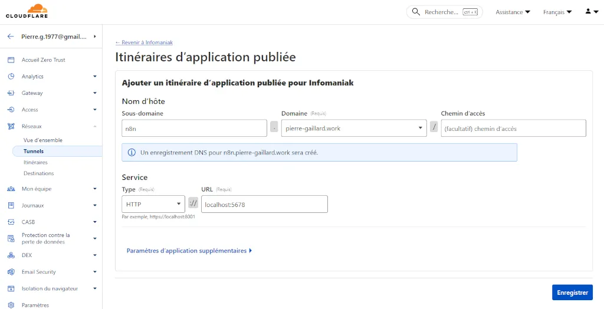Click the Cloudflare logo
This screenshot has height=309, width=604.
[x=27, y=11]
